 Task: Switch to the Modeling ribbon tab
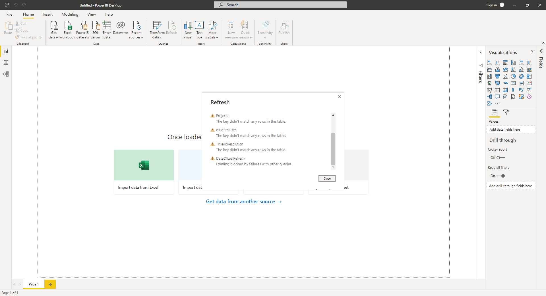pos(70,14)
